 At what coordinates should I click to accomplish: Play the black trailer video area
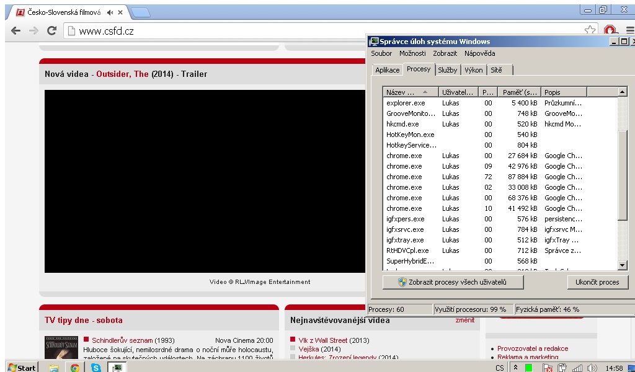point(205,181)
